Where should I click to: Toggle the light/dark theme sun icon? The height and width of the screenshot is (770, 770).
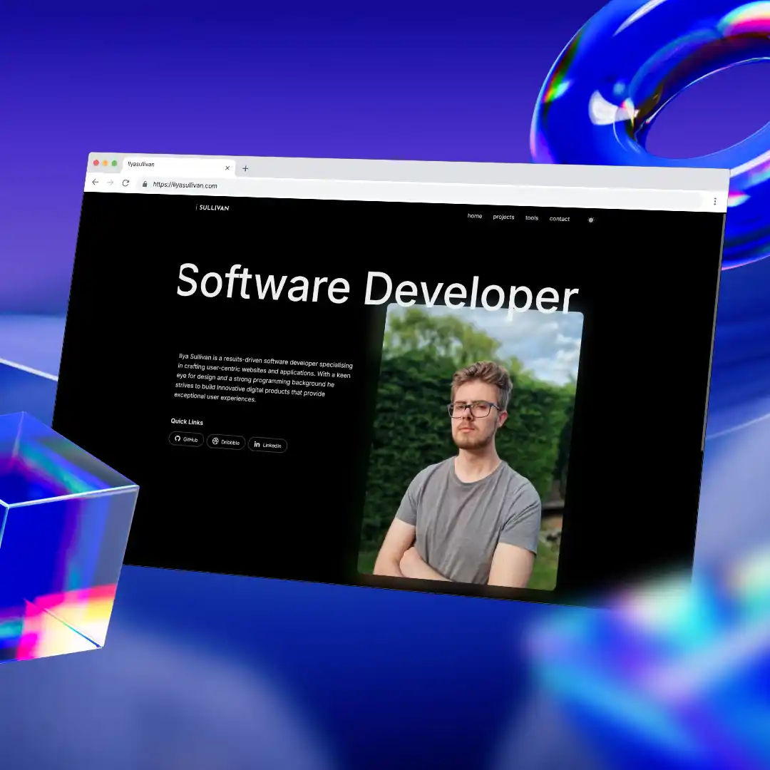pyautogui.click(x=590, y=220)
